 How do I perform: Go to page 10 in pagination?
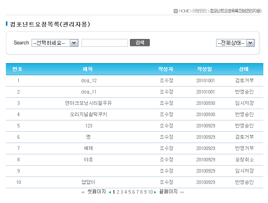(150, 192)
